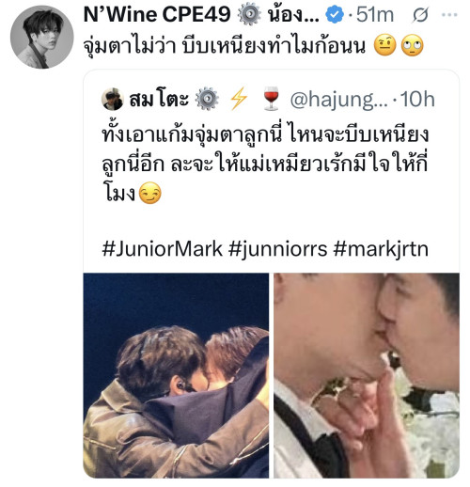Click the quoted tweet's small avatar

pos(113,99)
